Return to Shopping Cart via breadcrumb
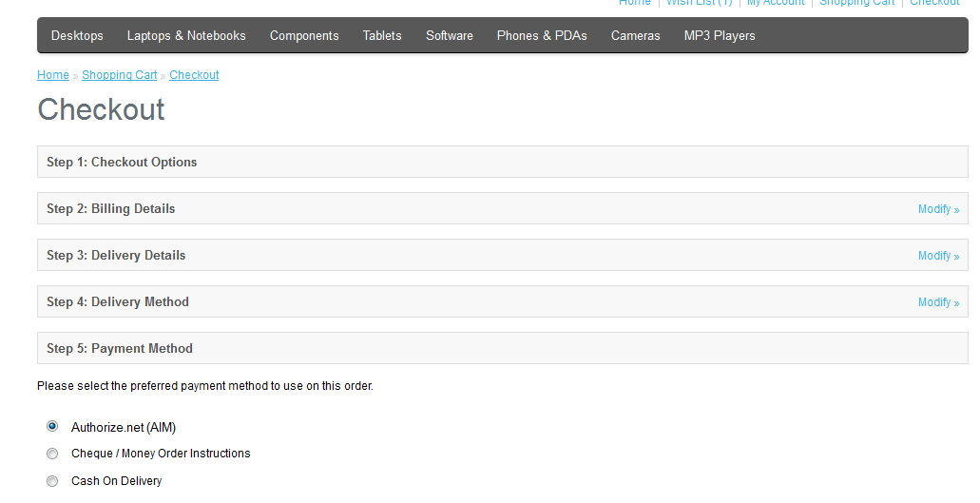This screenshot has height=503, width=980. click(120, 75)
